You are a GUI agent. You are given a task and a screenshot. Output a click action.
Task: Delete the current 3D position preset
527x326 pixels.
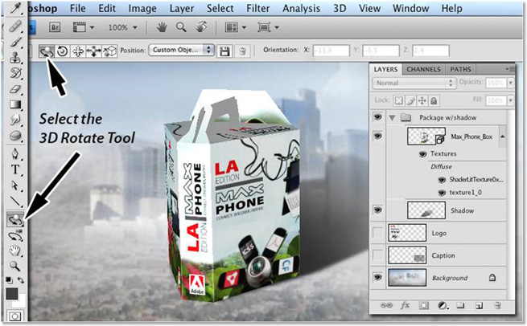tap(242, 51)
